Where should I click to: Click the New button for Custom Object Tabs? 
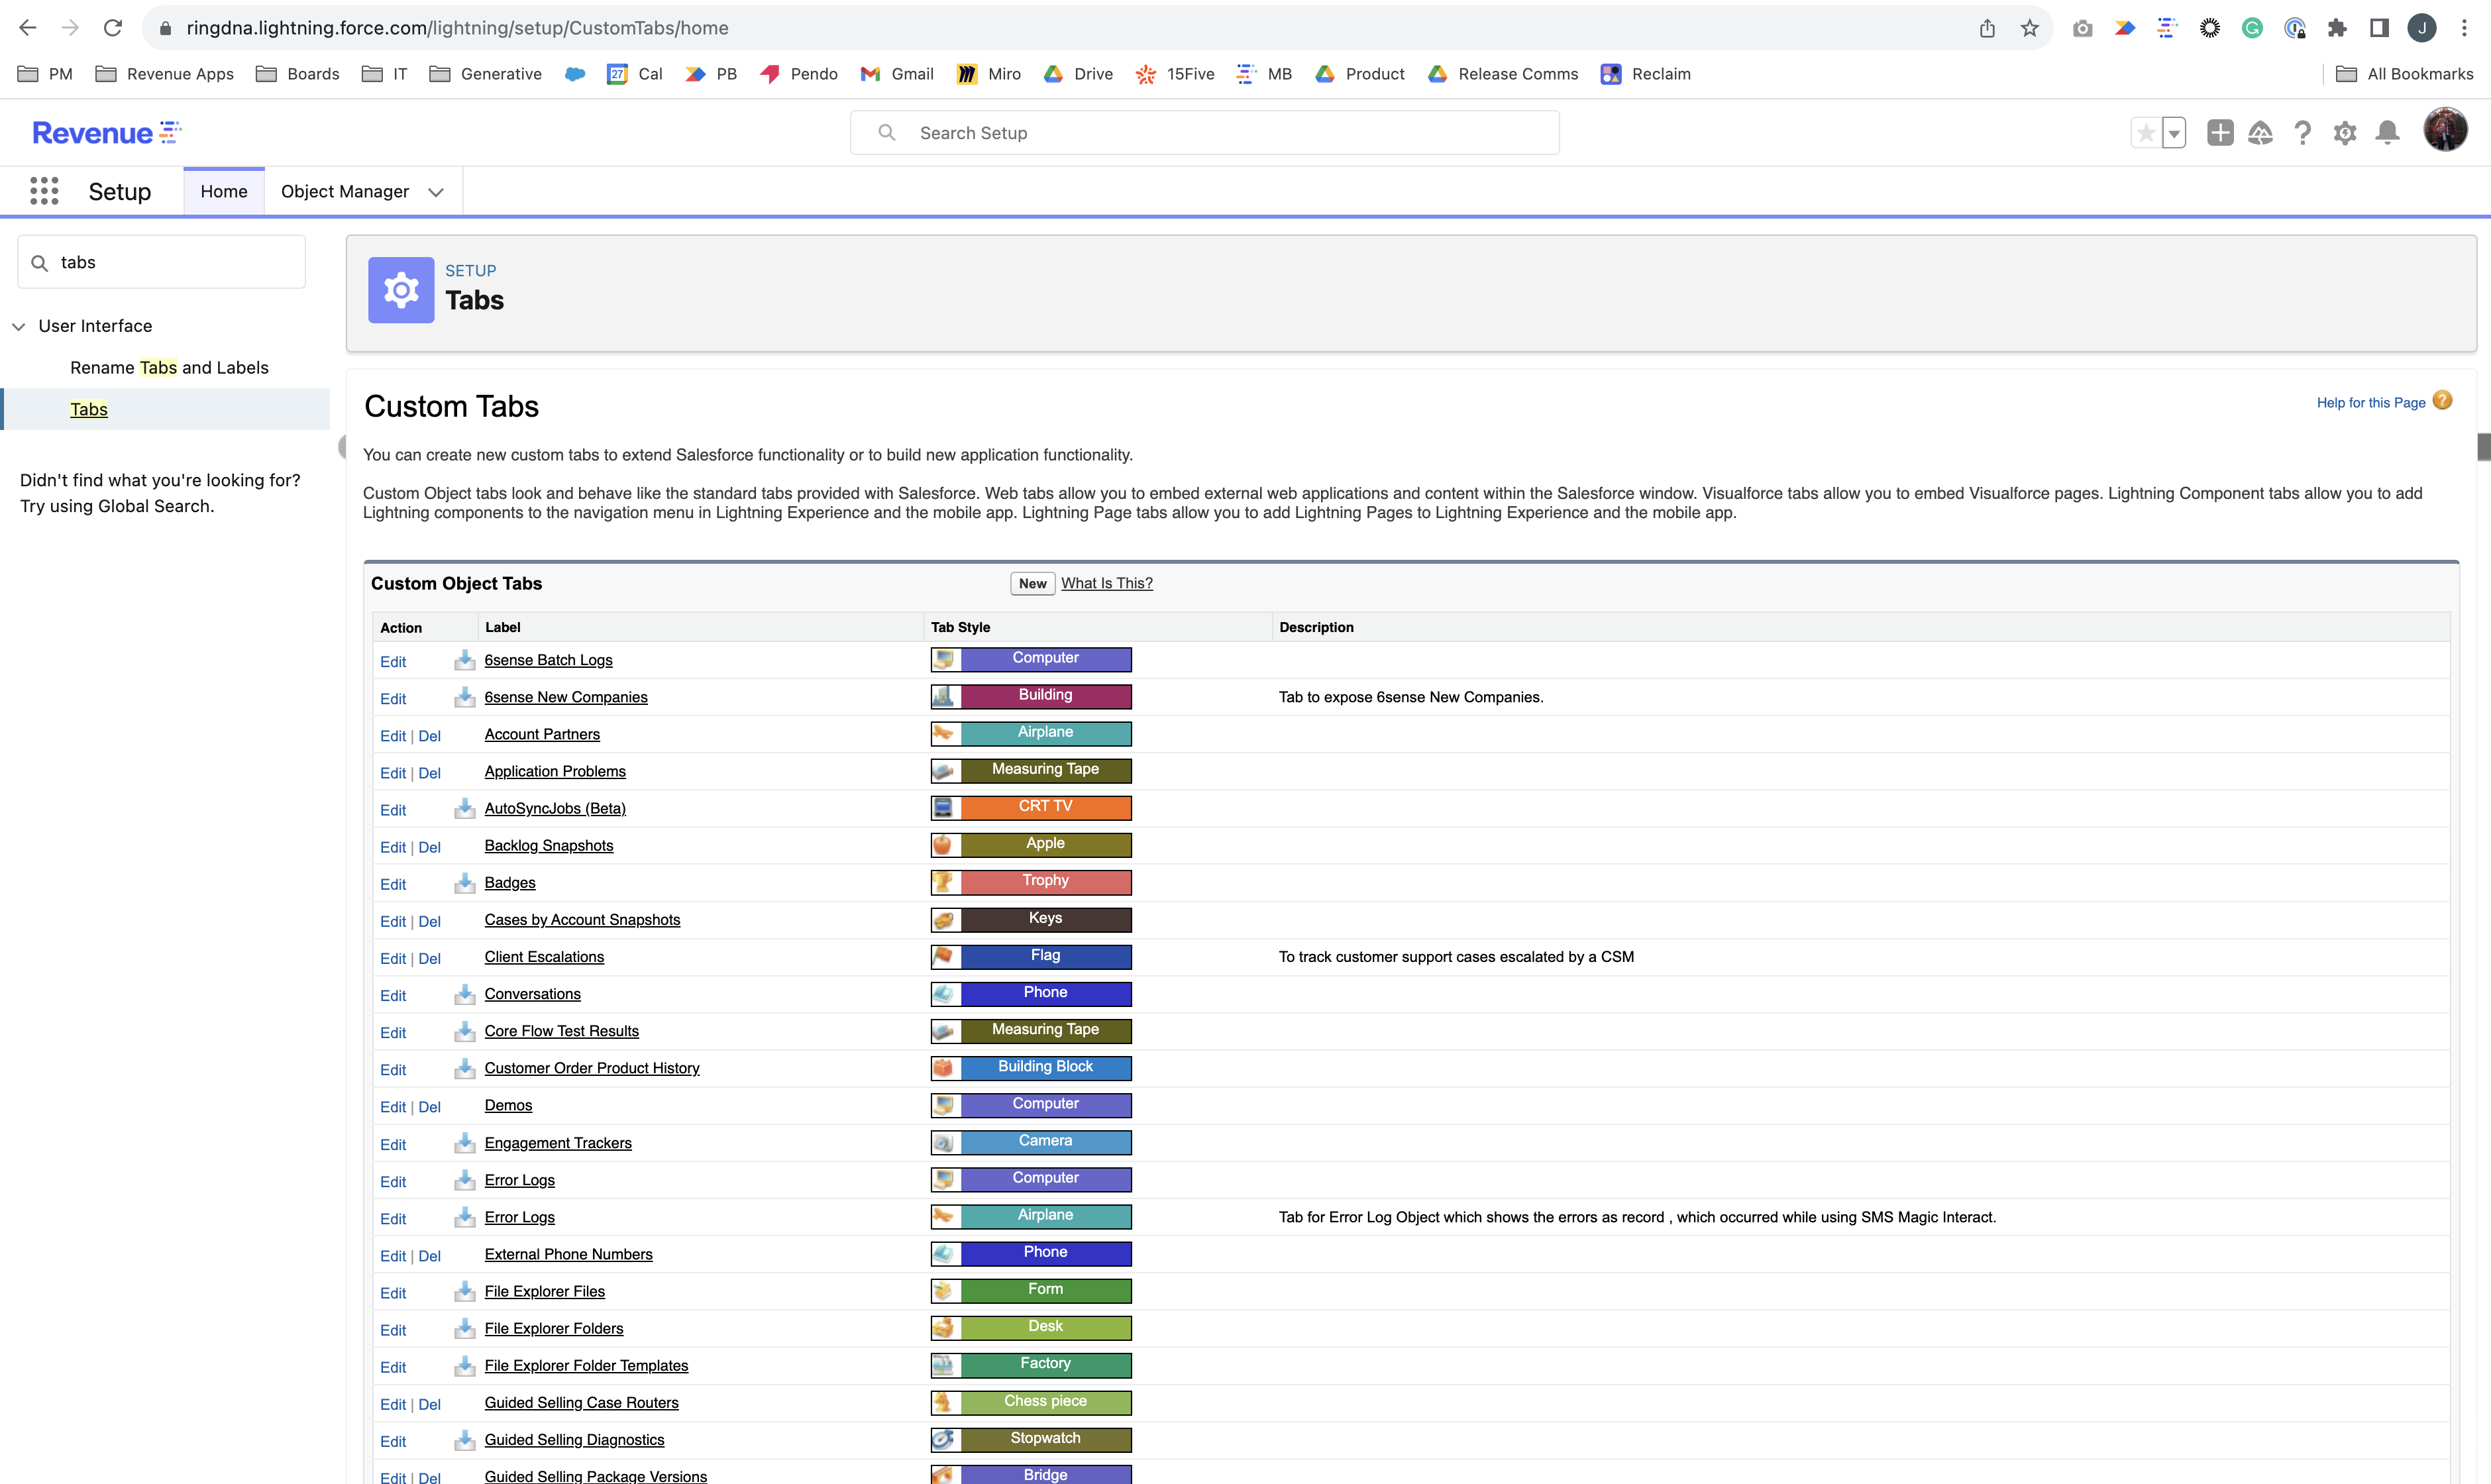[1031, 583]
